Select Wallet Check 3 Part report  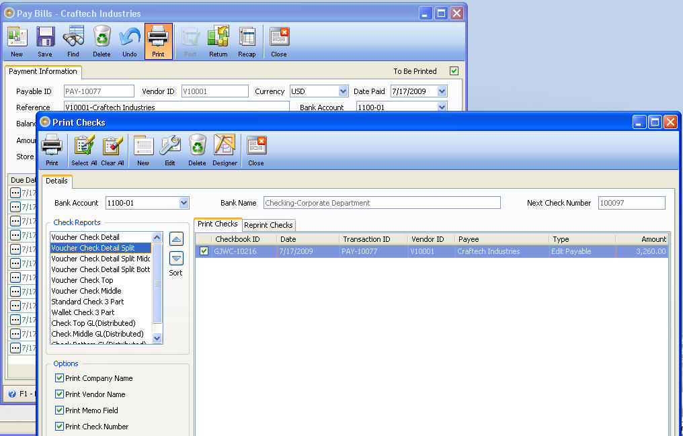[101, 312]
